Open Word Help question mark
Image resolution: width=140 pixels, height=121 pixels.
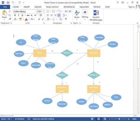point(118,3)
